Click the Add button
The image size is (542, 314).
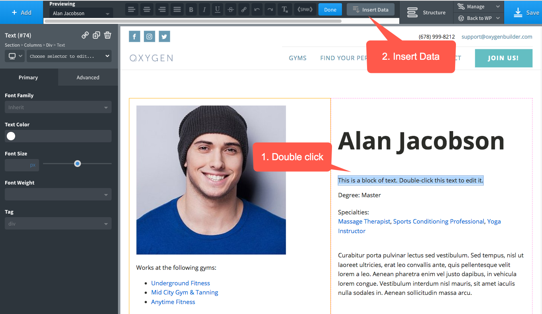[x=22, y=12]
